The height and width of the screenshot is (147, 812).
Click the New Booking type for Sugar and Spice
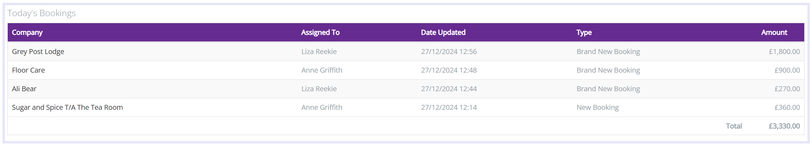[x=598, y=107]
